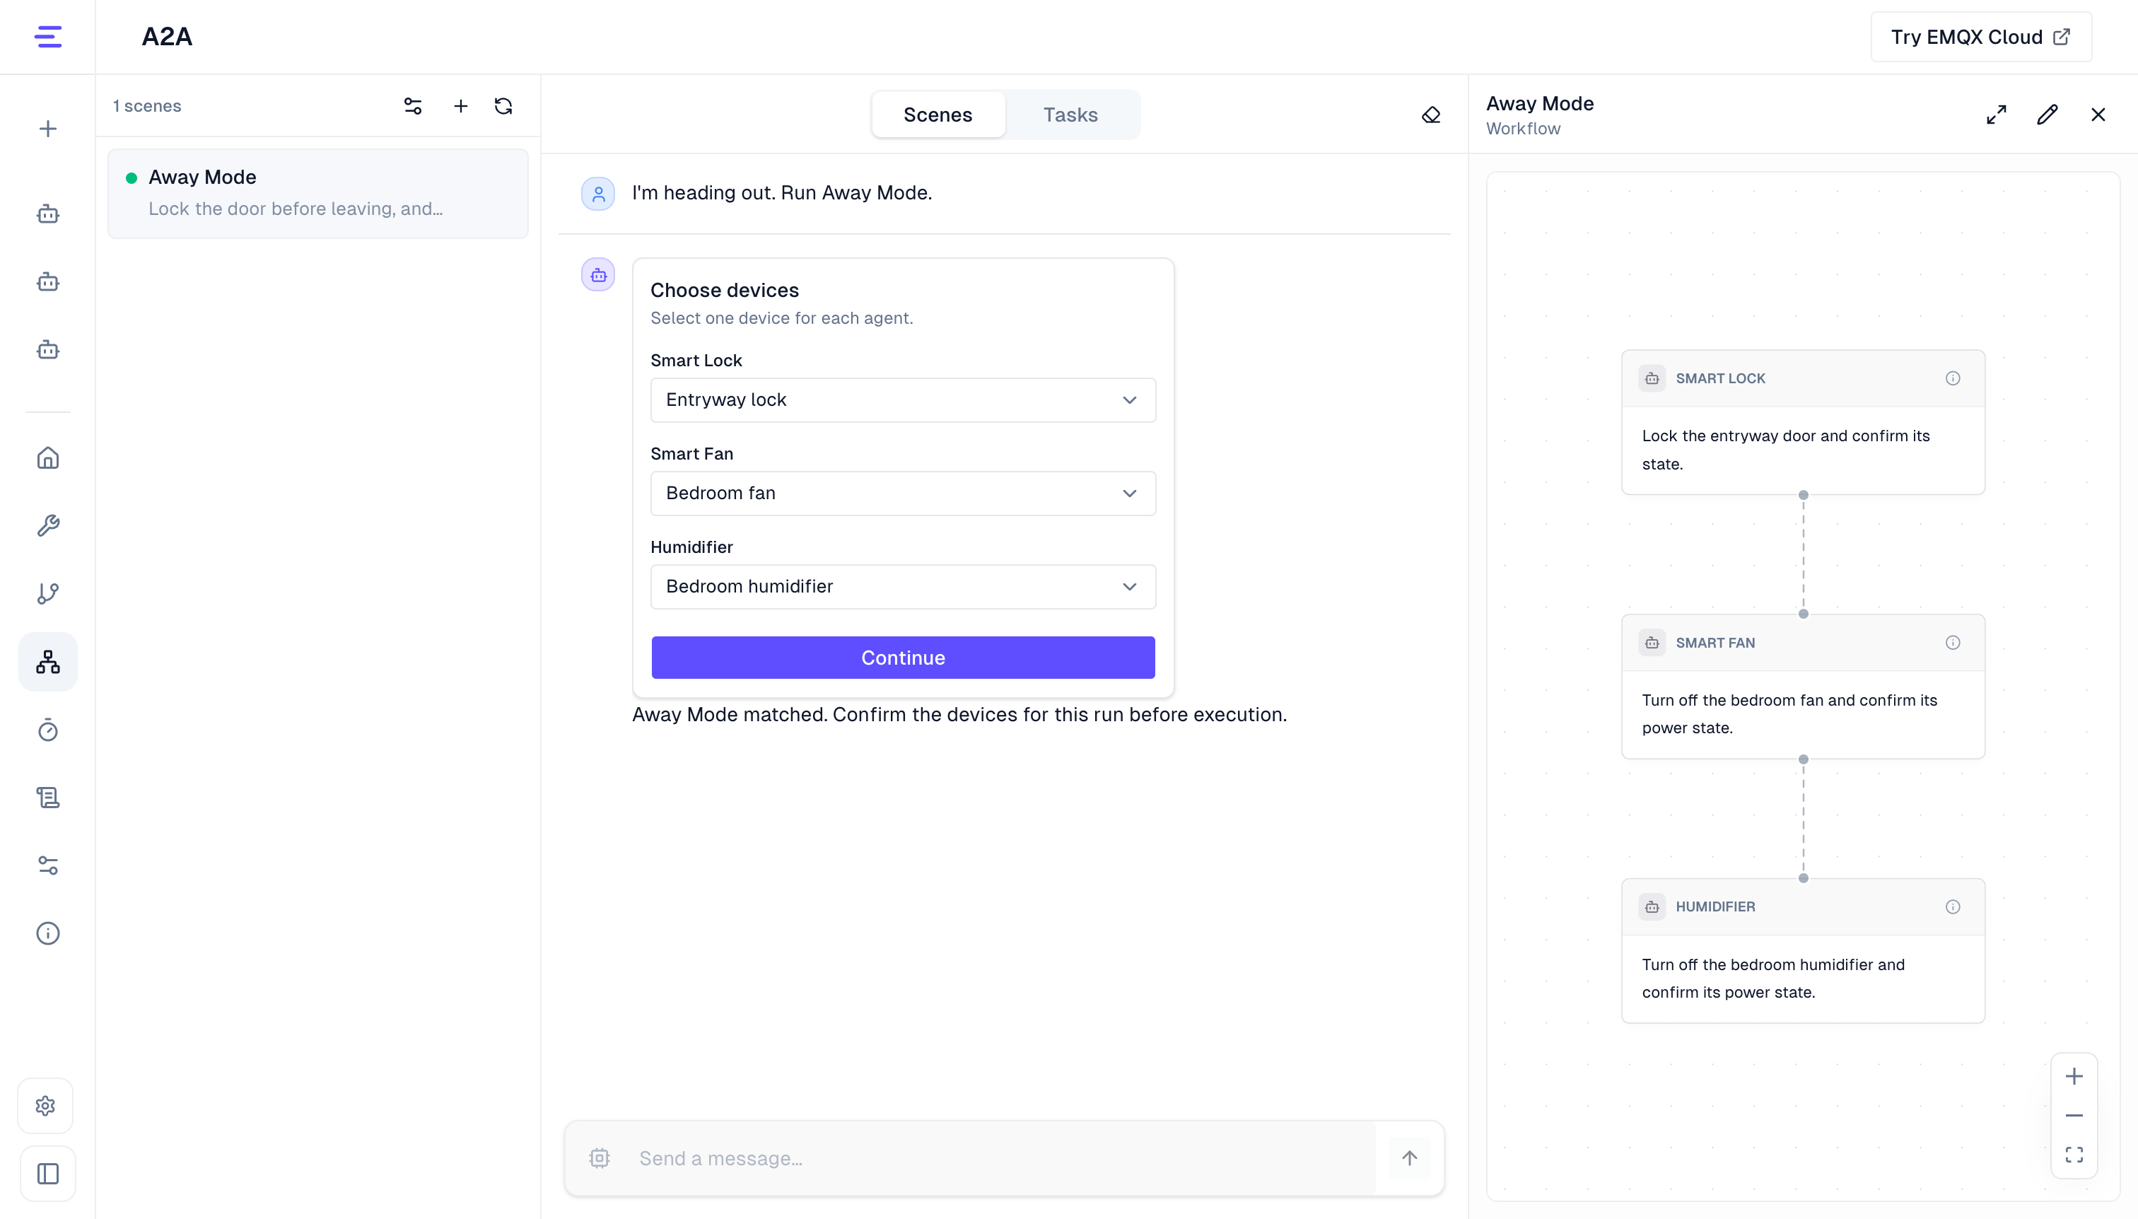
Task: Open the scroll logs icon in the sidebar
Action: (47, 798)
